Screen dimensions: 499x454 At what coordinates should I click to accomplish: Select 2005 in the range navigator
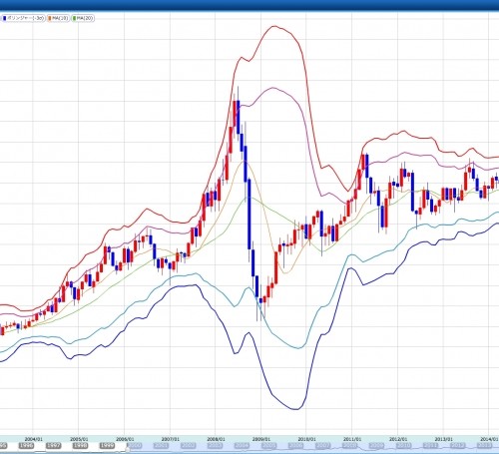click(x=268, y=445)
